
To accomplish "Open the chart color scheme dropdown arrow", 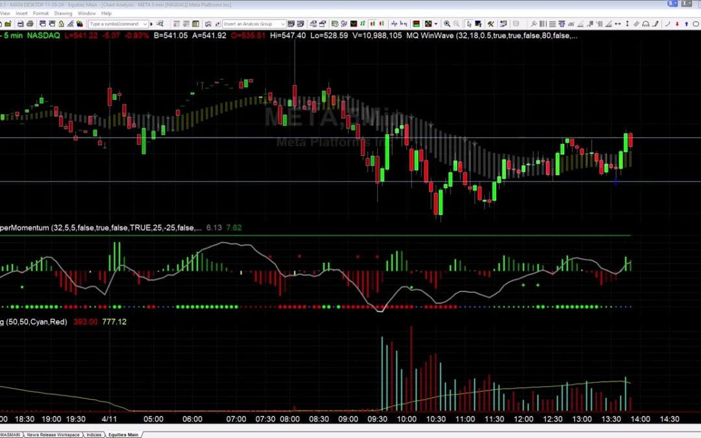I will tap(436, 24).
